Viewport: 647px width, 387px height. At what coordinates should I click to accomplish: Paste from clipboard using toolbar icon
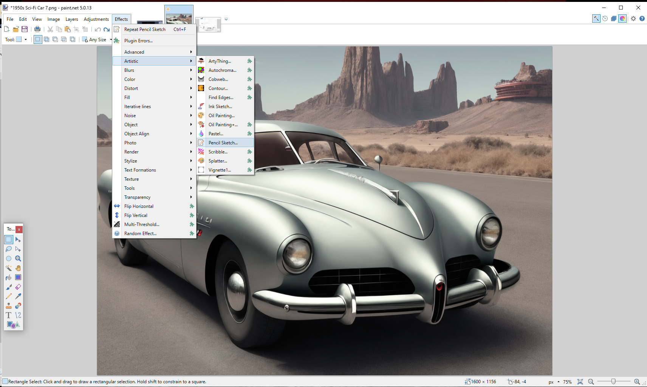coord(68,29)
